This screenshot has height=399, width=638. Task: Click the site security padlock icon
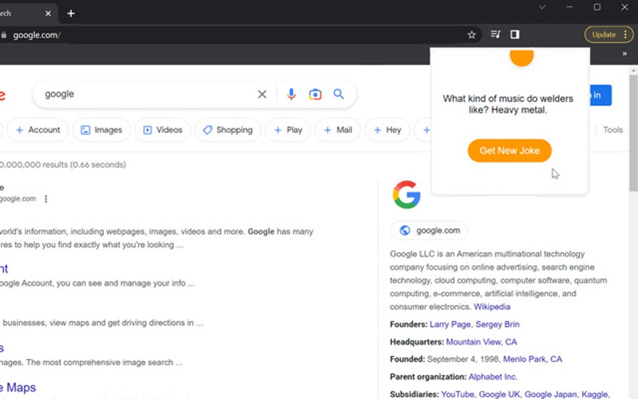5,34
